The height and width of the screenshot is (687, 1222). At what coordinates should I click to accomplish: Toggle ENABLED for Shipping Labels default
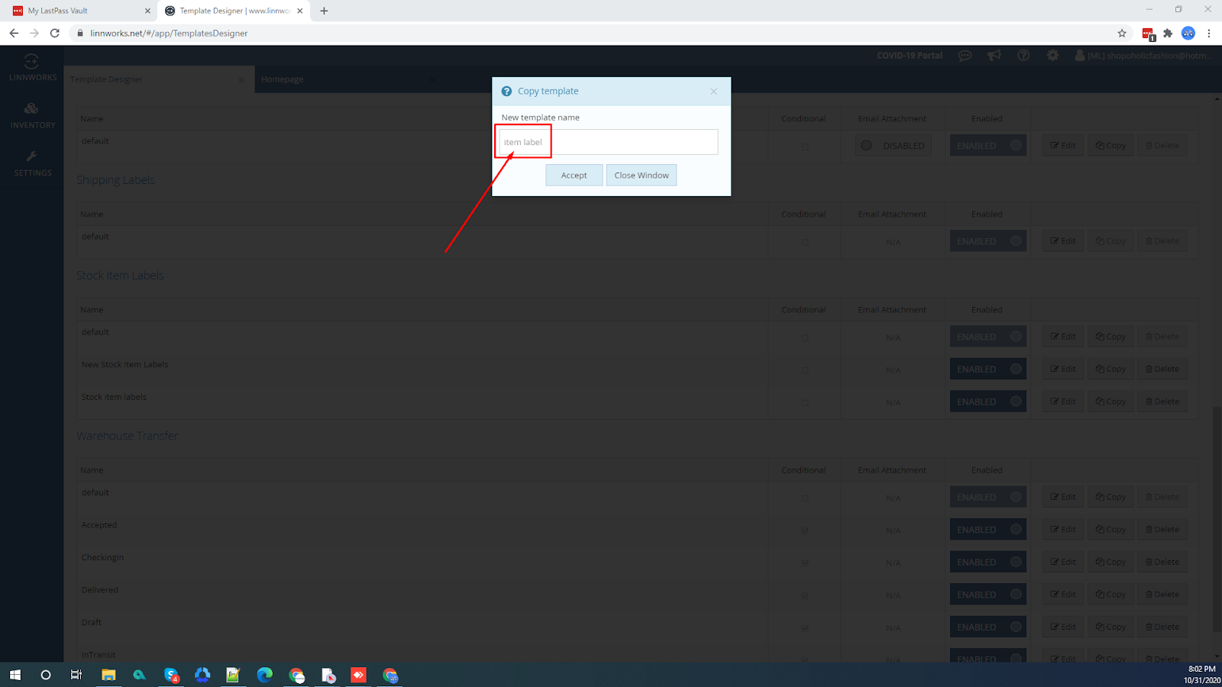988,241
